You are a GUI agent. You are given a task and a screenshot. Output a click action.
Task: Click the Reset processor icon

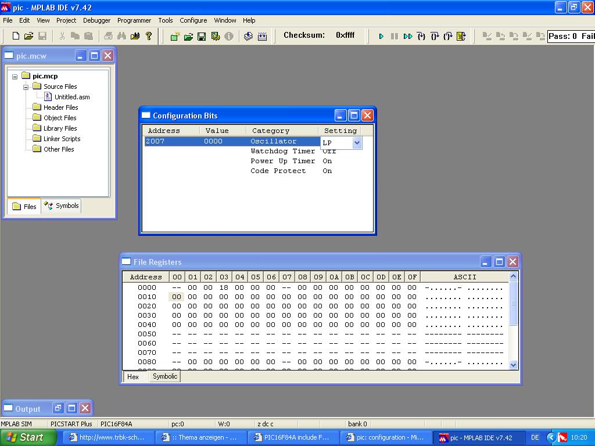click(461, 37)
